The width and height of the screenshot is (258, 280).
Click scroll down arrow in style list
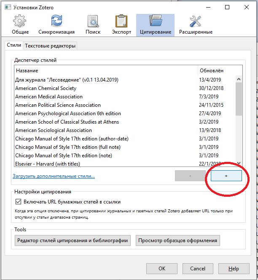coord(239,163)
